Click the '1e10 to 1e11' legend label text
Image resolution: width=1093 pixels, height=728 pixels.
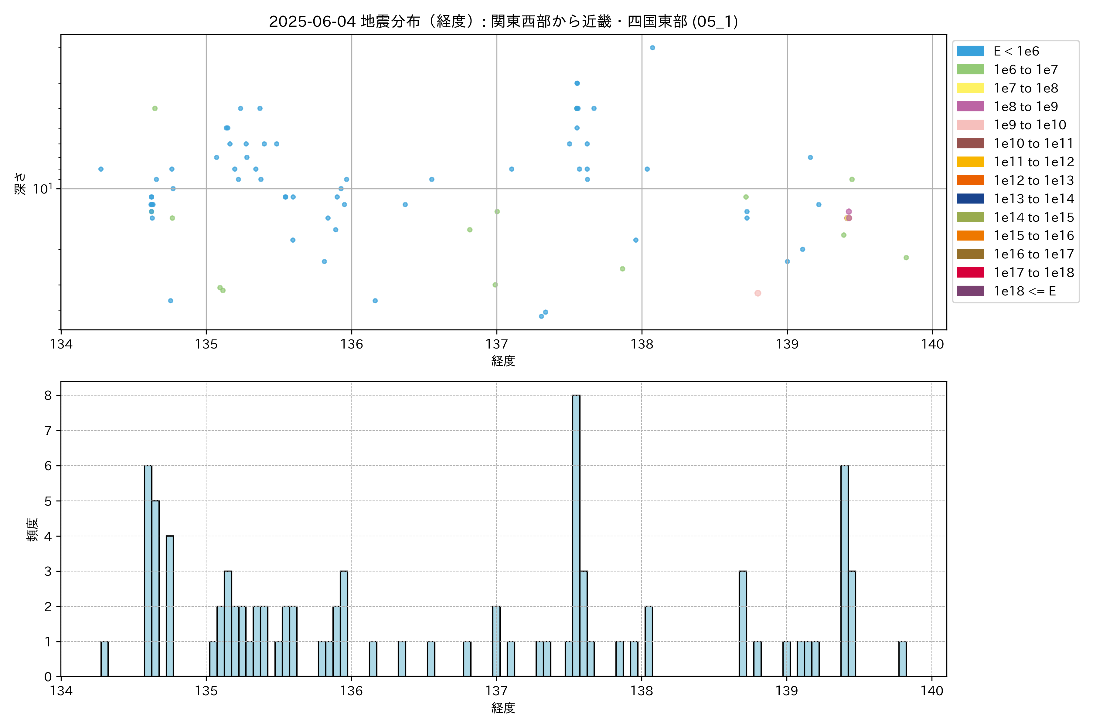tap(1033, 143)
